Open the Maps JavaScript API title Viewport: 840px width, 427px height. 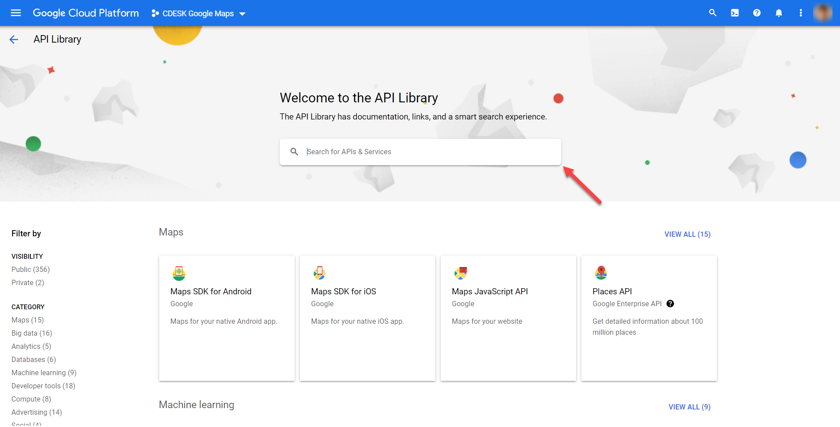pyautogui.click(x=490, y=291)
